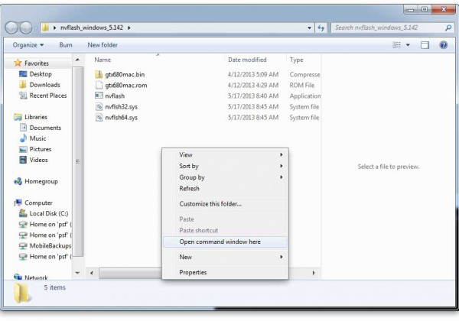The image size is (459, 321).
Task: Click the Pictures library icon
Action: point(23,149)
